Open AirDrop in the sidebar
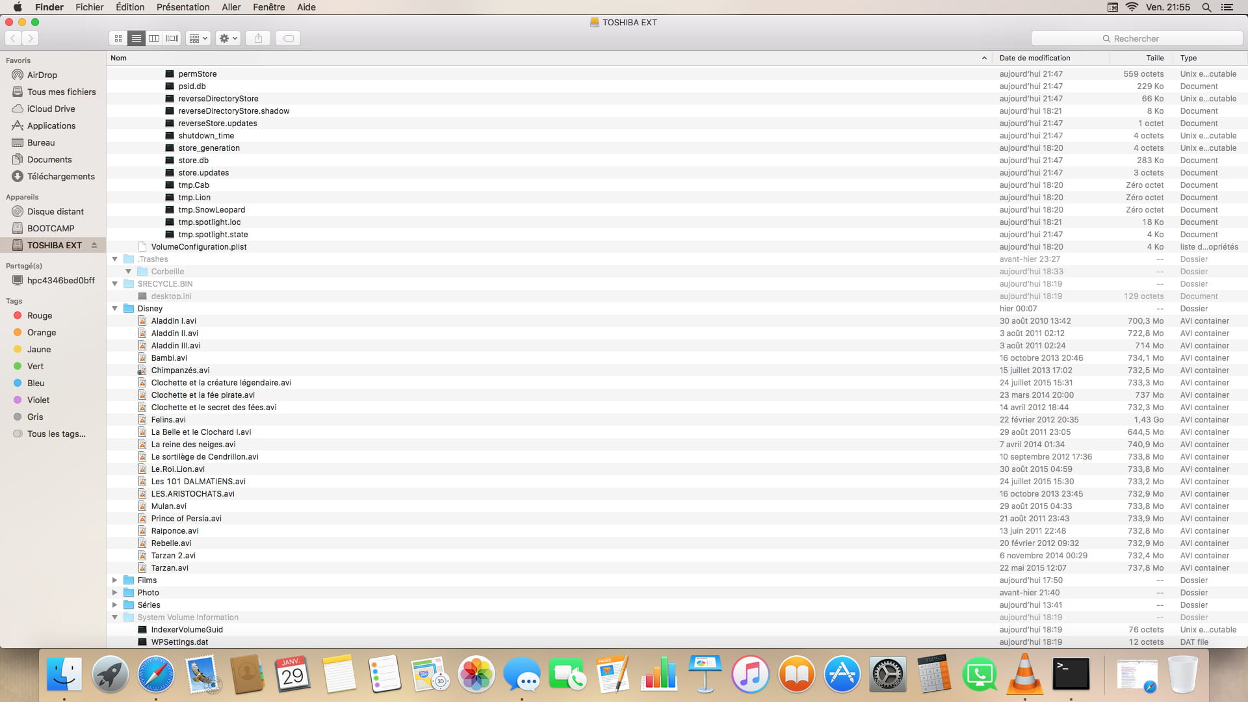The image size is (1248, 702). (42, 75)
